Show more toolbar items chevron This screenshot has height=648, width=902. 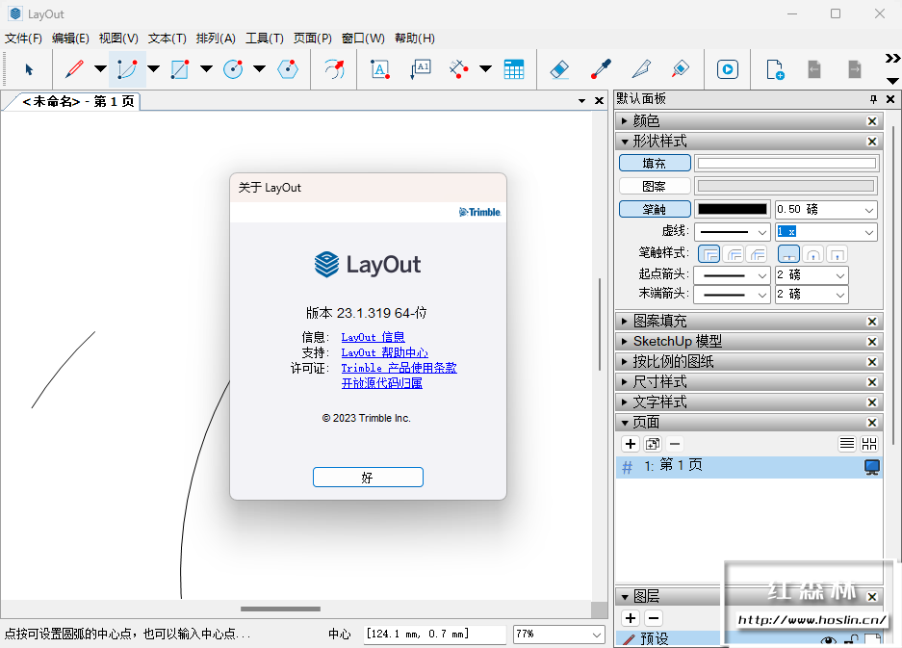(x=892, y=58)
